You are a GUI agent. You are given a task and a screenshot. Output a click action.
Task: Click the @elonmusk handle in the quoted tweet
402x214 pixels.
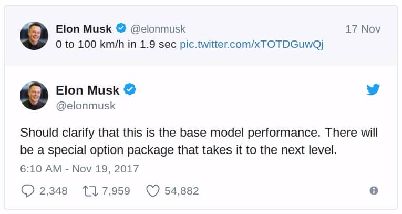pyautogui.click(x=158, y=29)
